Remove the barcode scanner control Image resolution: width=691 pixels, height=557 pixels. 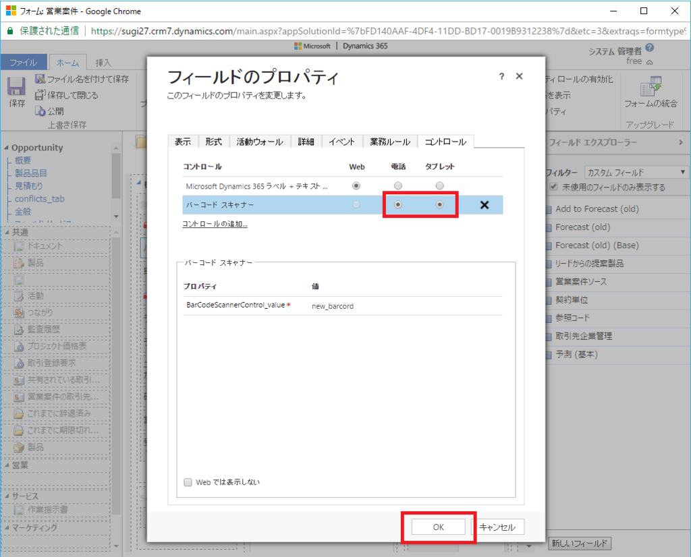tap(485, 205)
